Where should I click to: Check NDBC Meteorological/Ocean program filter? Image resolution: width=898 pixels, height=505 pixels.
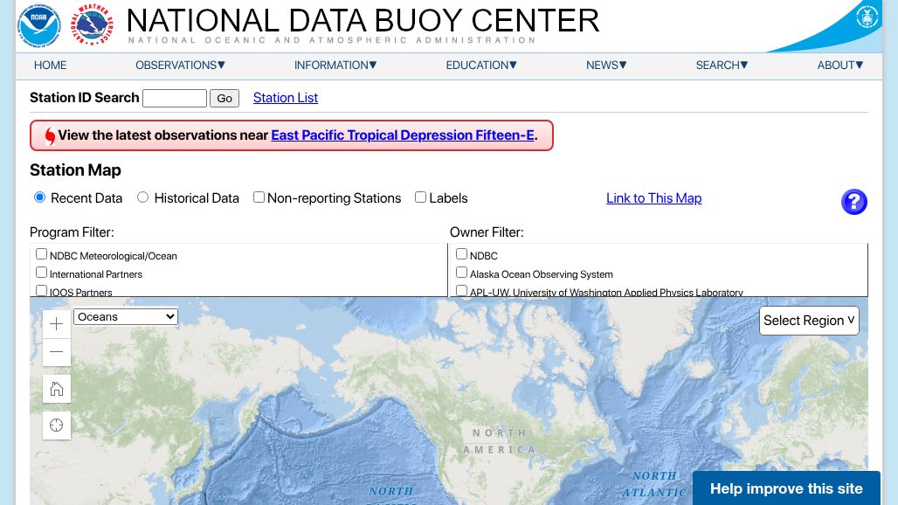coord(41,254)
